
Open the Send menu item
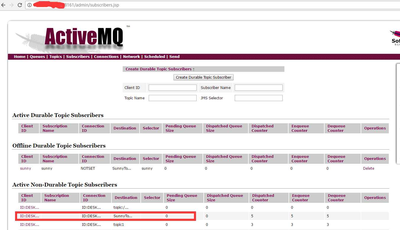[x=174, y=57]
